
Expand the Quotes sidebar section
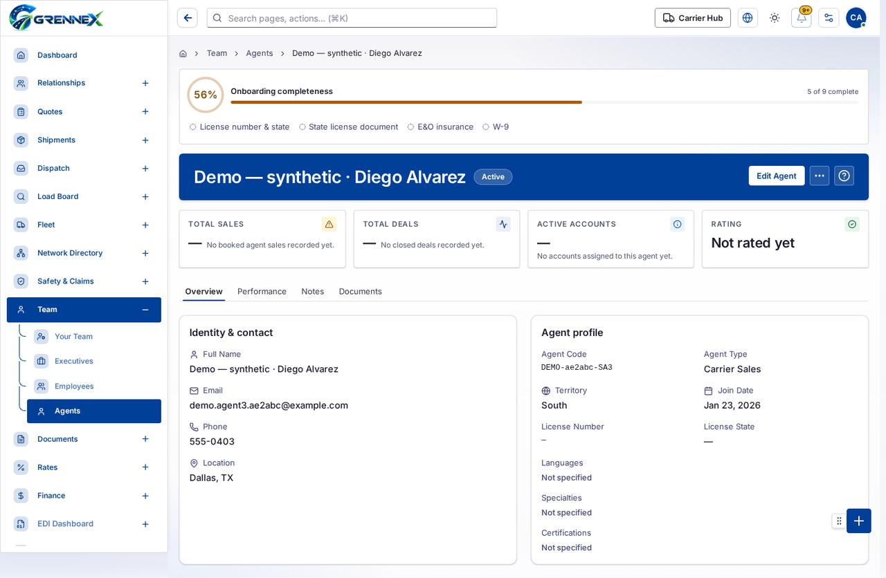point(145,111)
